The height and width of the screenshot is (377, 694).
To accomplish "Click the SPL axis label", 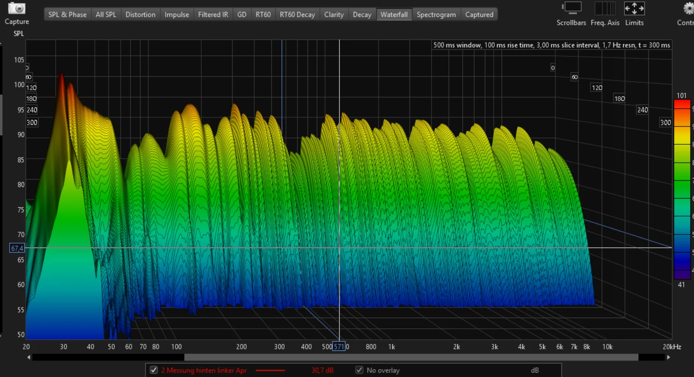I will 18,34.
